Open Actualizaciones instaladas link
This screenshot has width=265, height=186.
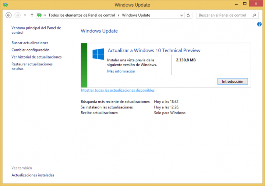coord(33,175)
